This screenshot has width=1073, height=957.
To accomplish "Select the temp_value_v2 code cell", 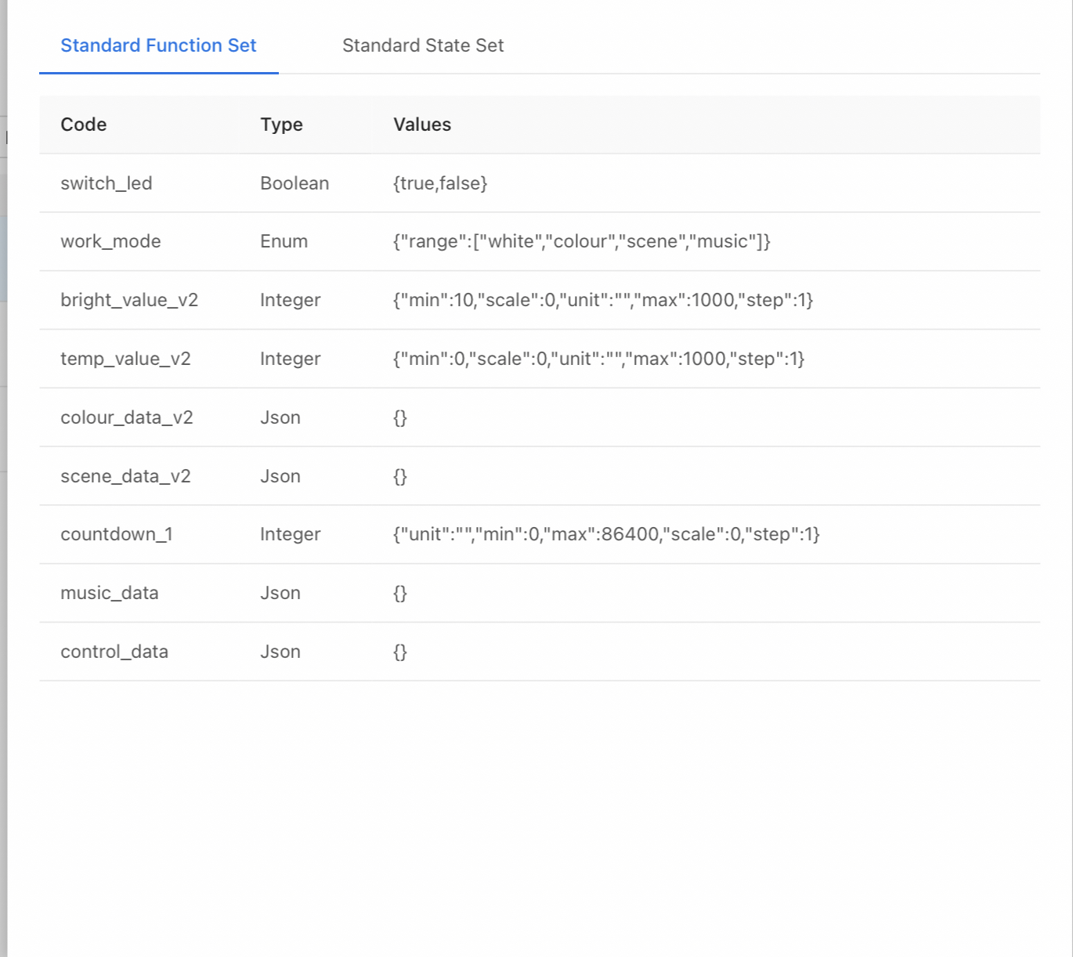I will pos(125,359).
